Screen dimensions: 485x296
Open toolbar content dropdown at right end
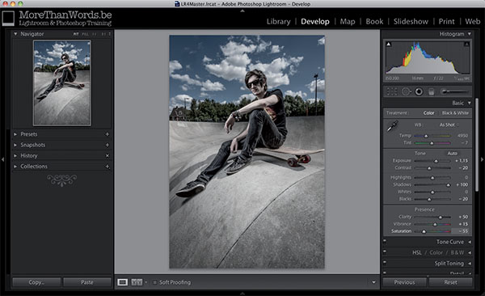(373, 282)
